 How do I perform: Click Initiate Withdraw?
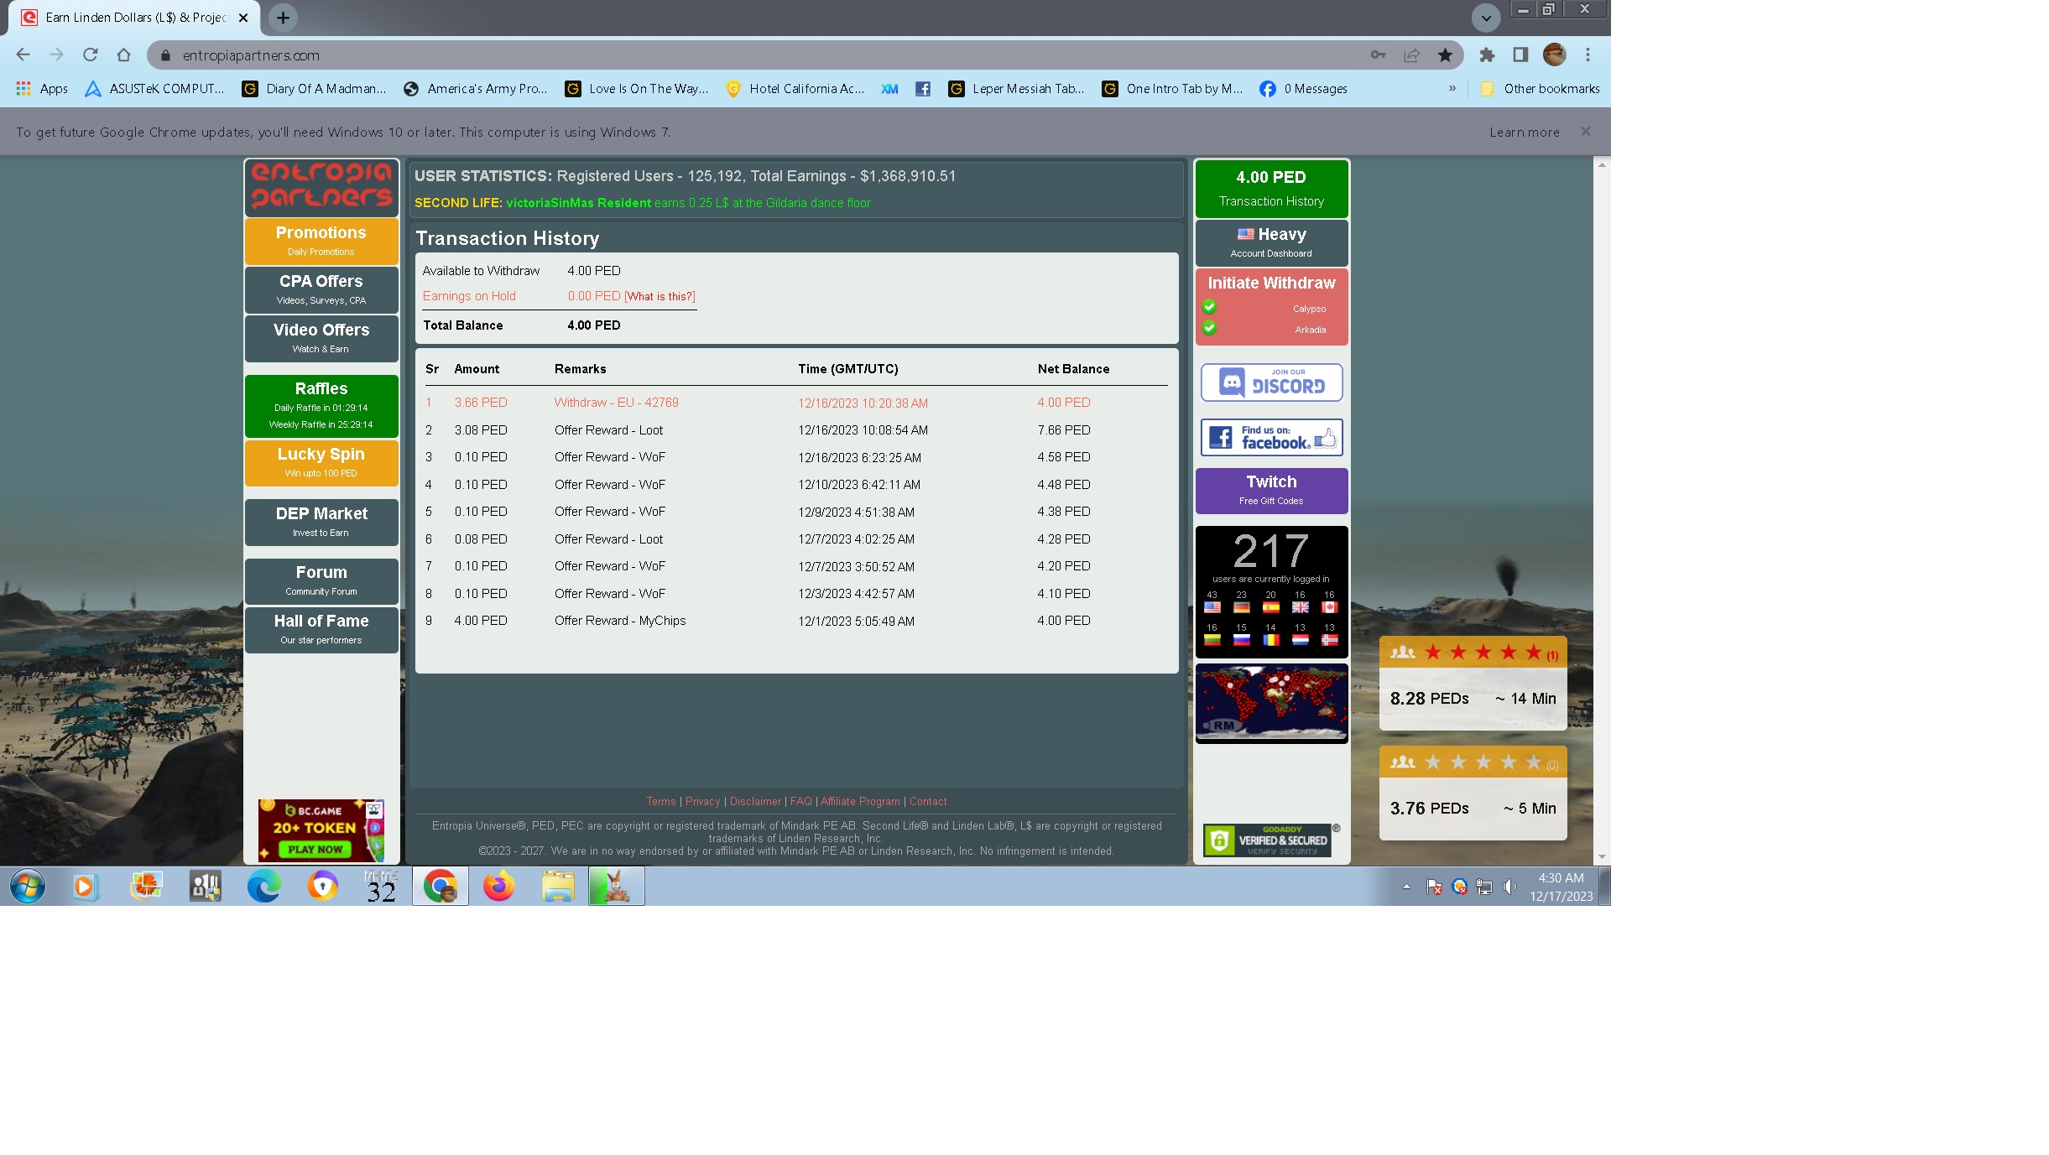tap(1271, 284)
